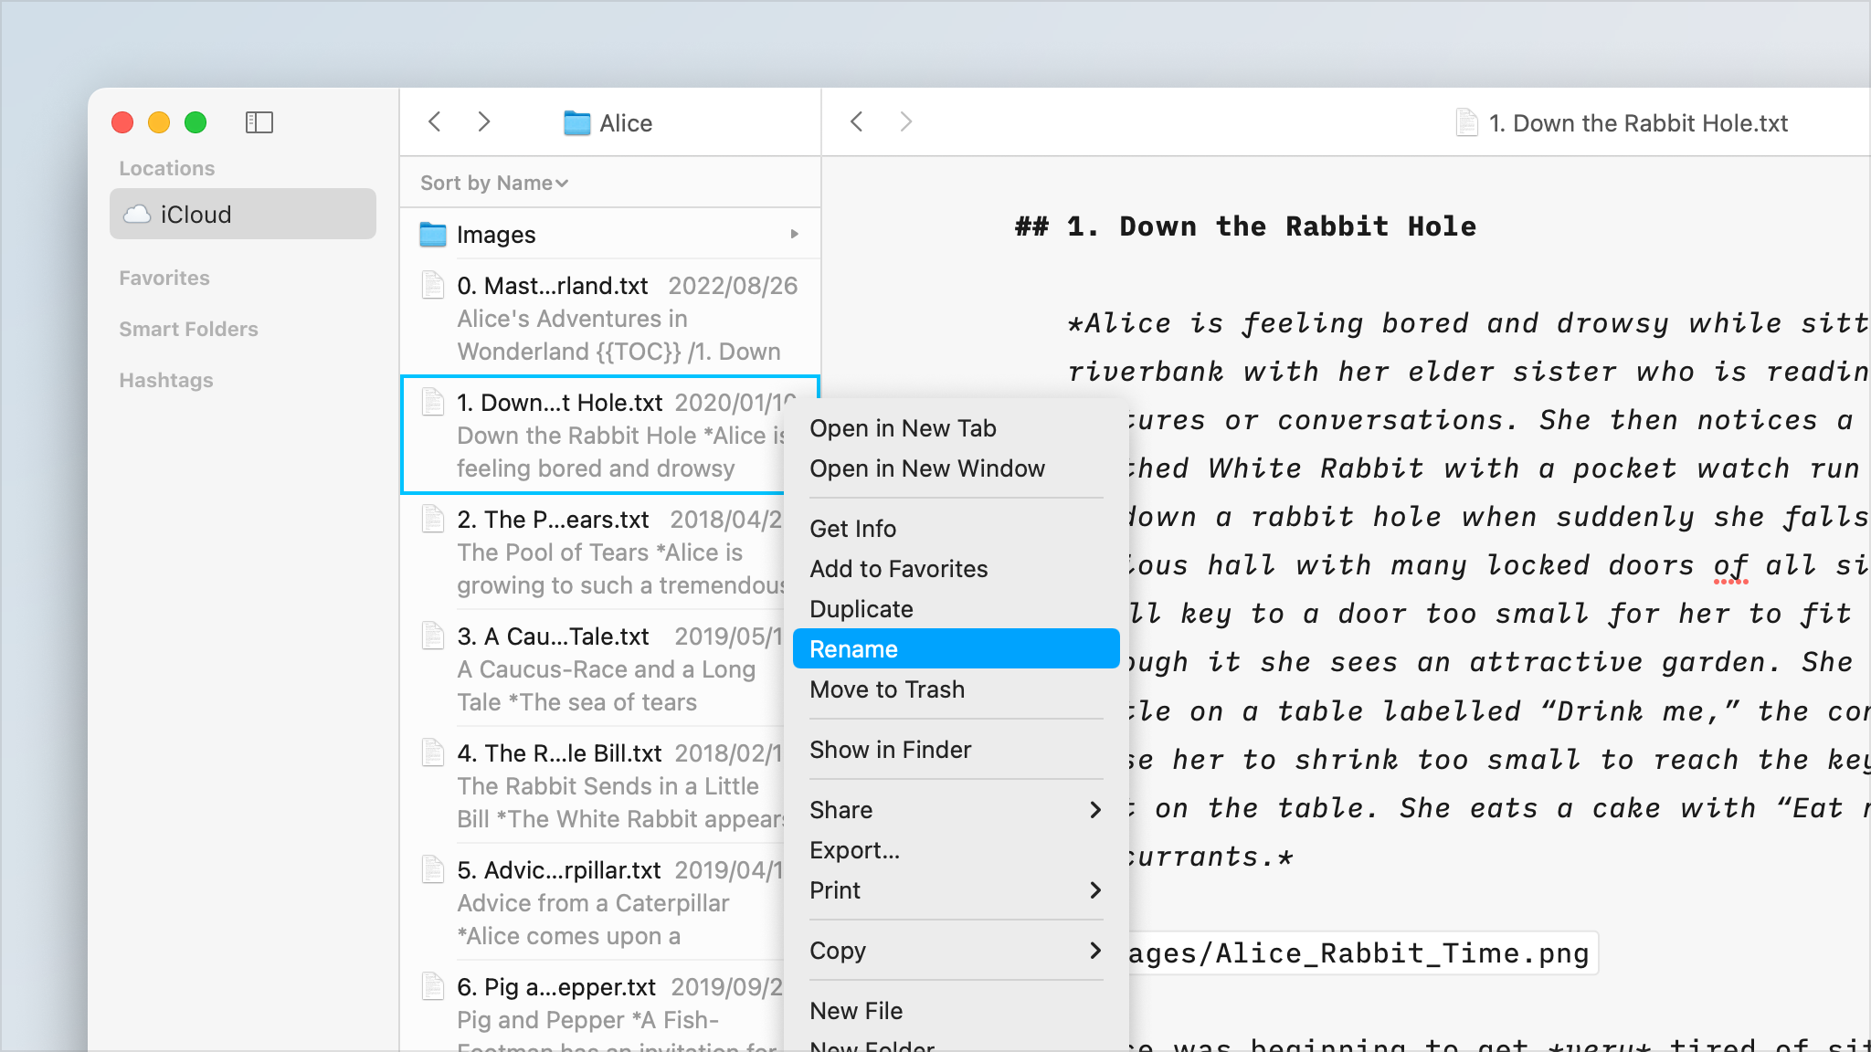Click the document icon of 6. Pig a...epper.txt
This screenshot has height=1052, width=1871.
(432, 986)
